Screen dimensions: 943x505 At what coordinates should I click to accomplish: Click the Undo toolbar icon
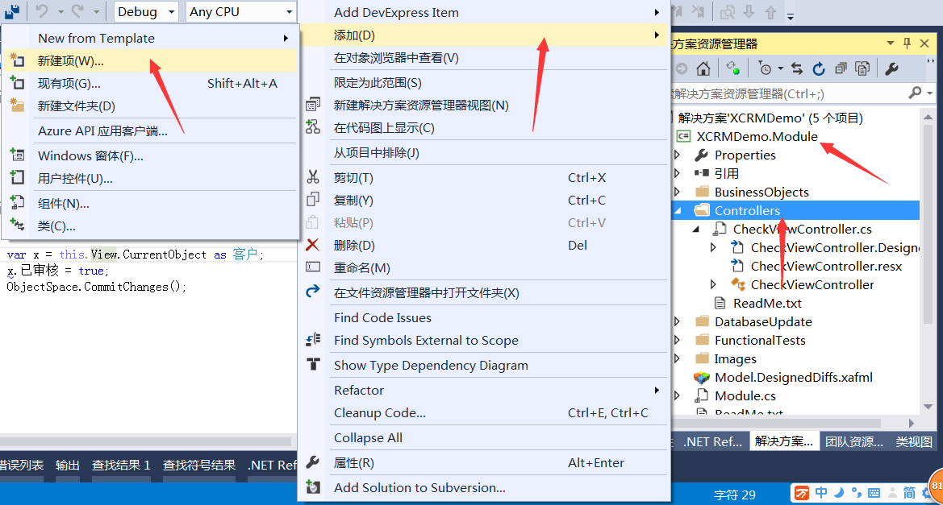41,10
